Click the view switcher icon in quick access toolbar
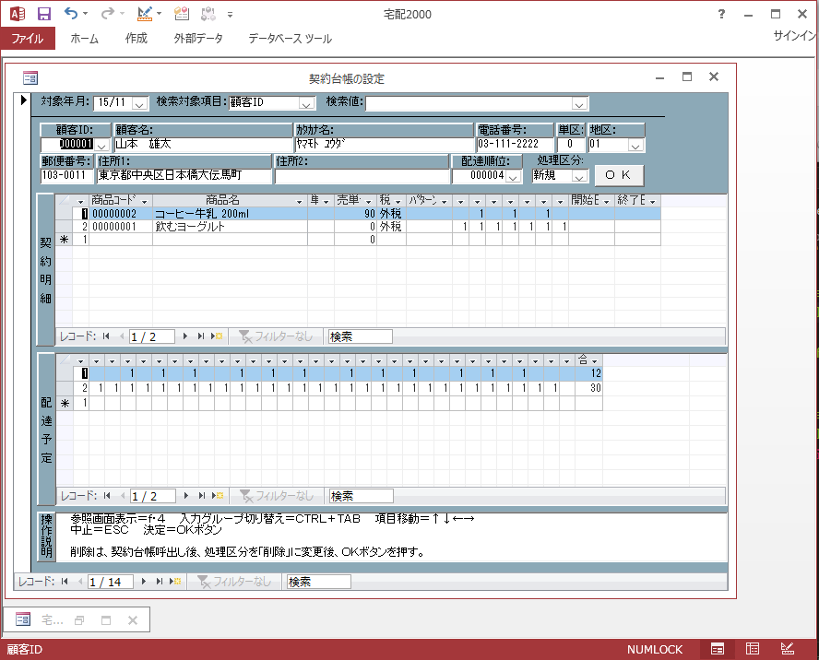 145,14
